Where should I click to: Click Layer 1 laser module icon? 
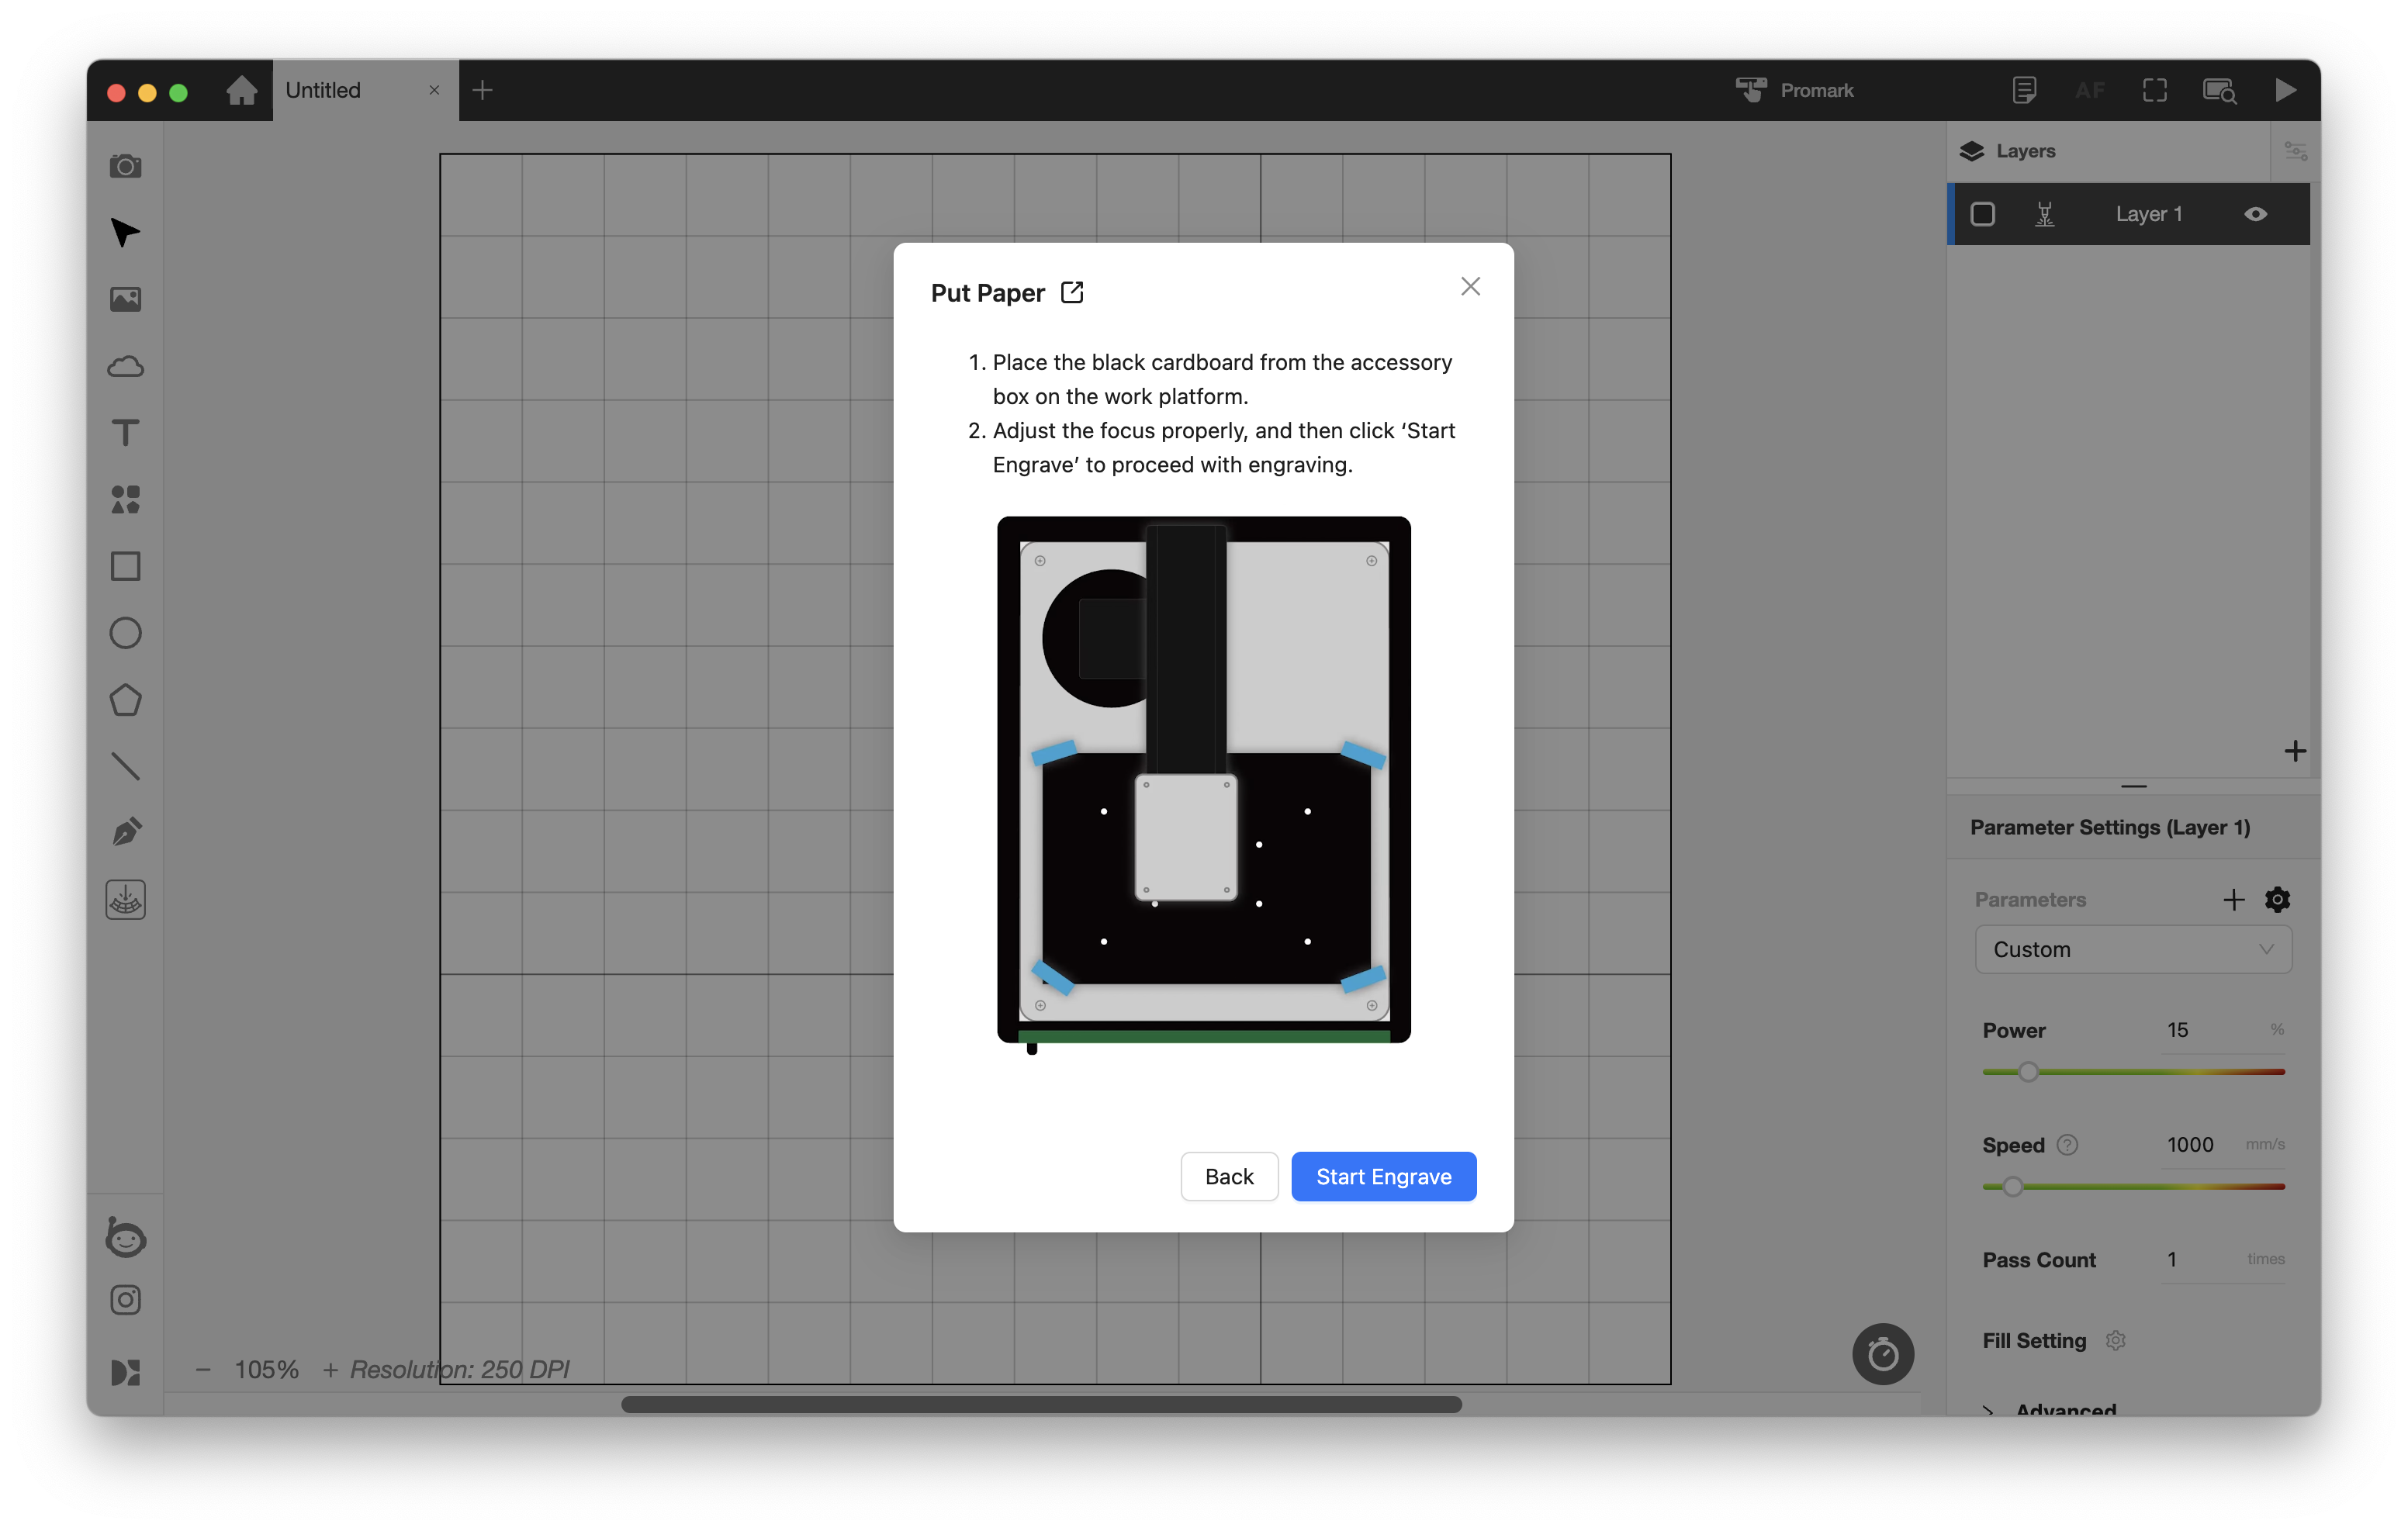pos(2045,214)
